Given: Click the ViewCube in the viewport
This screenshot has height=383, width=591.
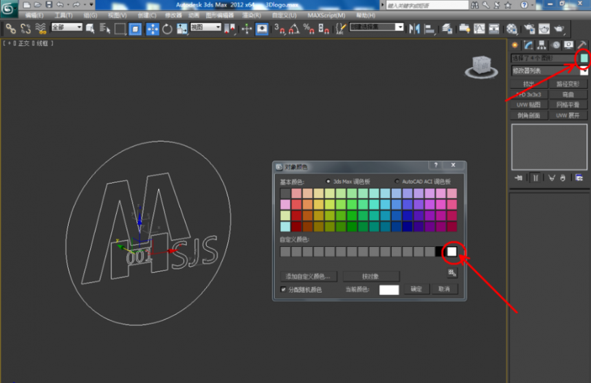Looking at the screenshot, I should 481,67.
